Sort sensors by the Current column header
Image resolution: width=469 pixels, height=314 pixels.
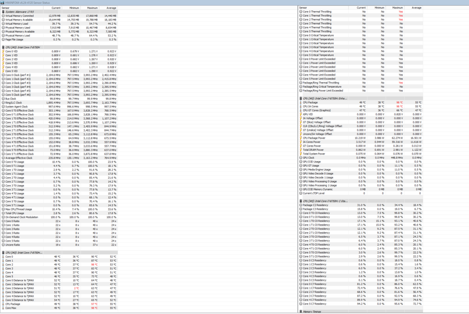click(x=56, y=7)
